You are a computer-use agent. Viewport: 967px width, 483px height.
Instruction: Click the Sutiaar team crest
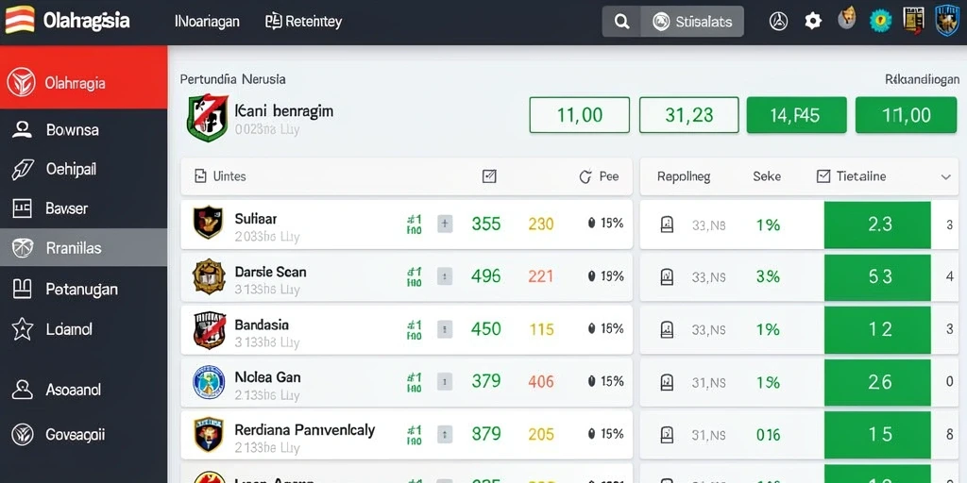click(x=208, y=223)
